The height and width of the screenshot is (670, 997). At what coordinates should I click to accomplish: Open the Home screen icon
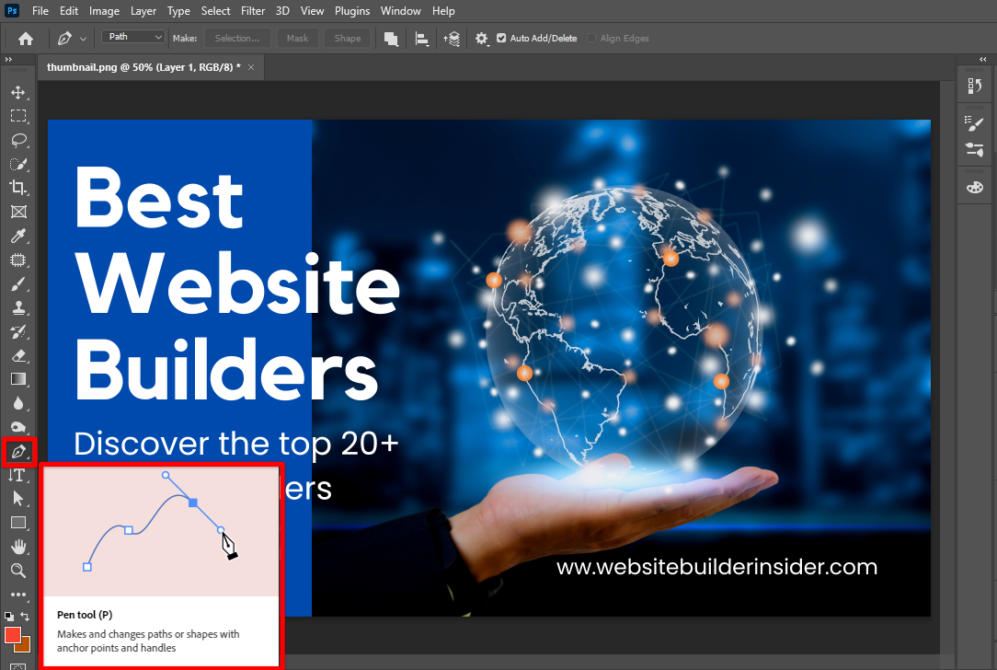tap(25, 39)
